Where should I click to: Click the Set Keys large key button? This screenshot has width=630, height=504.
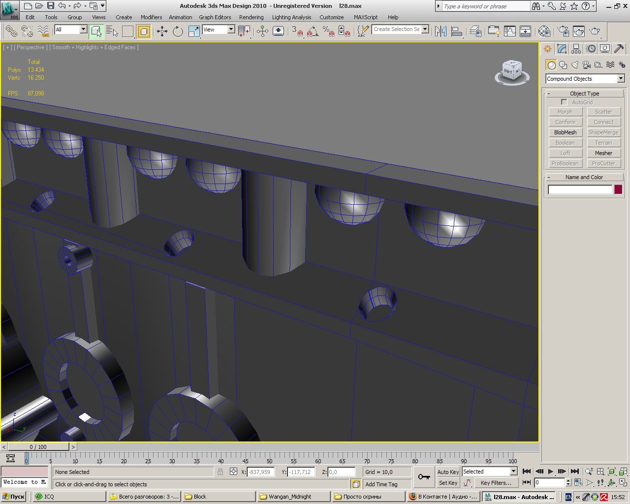coord(424,476)
